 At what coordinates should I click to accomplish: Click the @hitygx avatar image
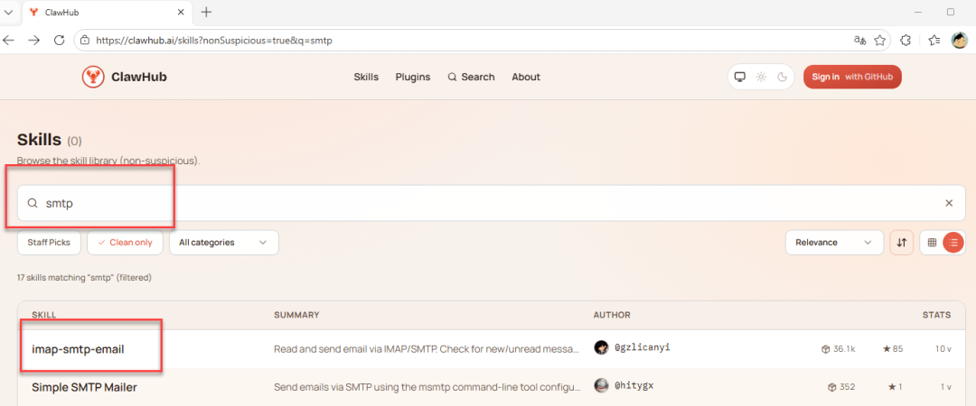click(601, 386)
